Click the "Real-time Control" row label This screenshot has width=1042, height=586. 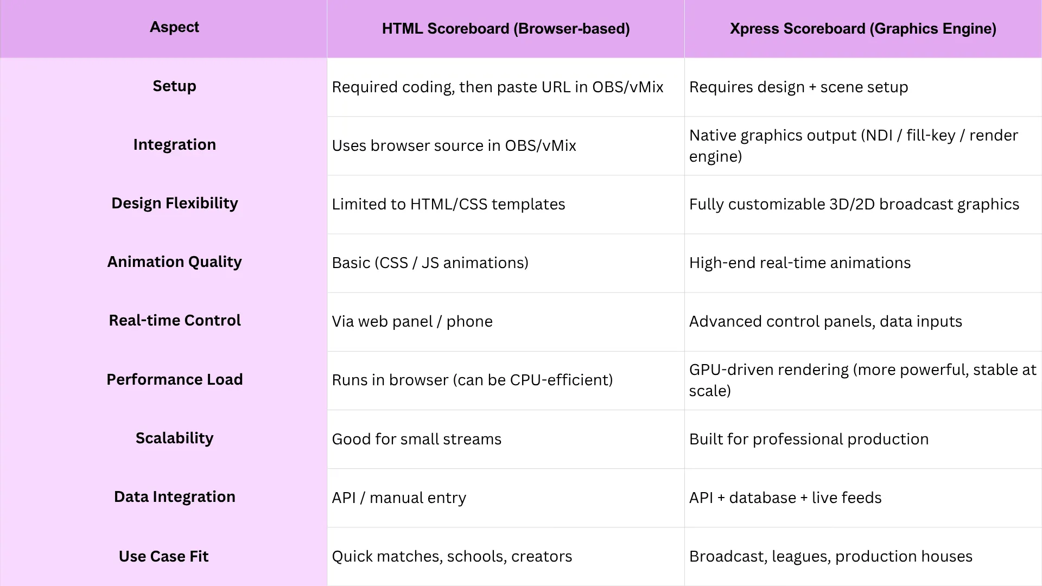tap(174, 321)
